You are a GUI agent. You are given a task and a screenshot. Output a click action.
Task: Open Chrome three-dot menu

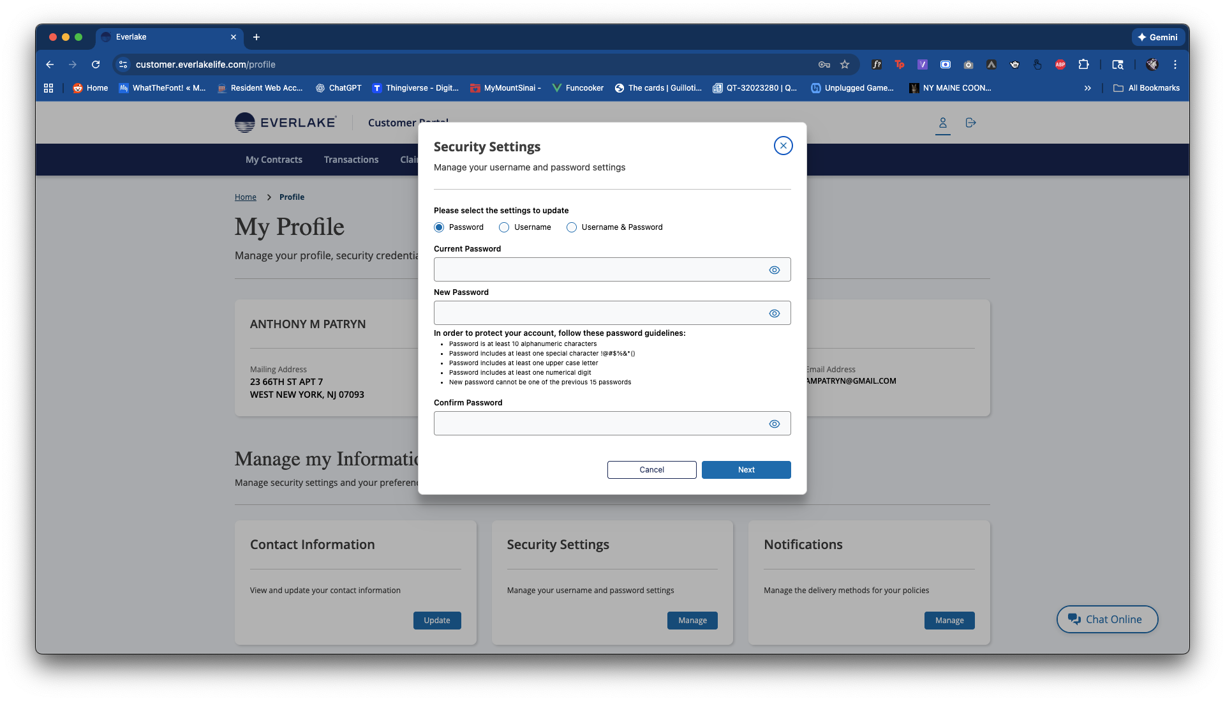coord(1175,64)
